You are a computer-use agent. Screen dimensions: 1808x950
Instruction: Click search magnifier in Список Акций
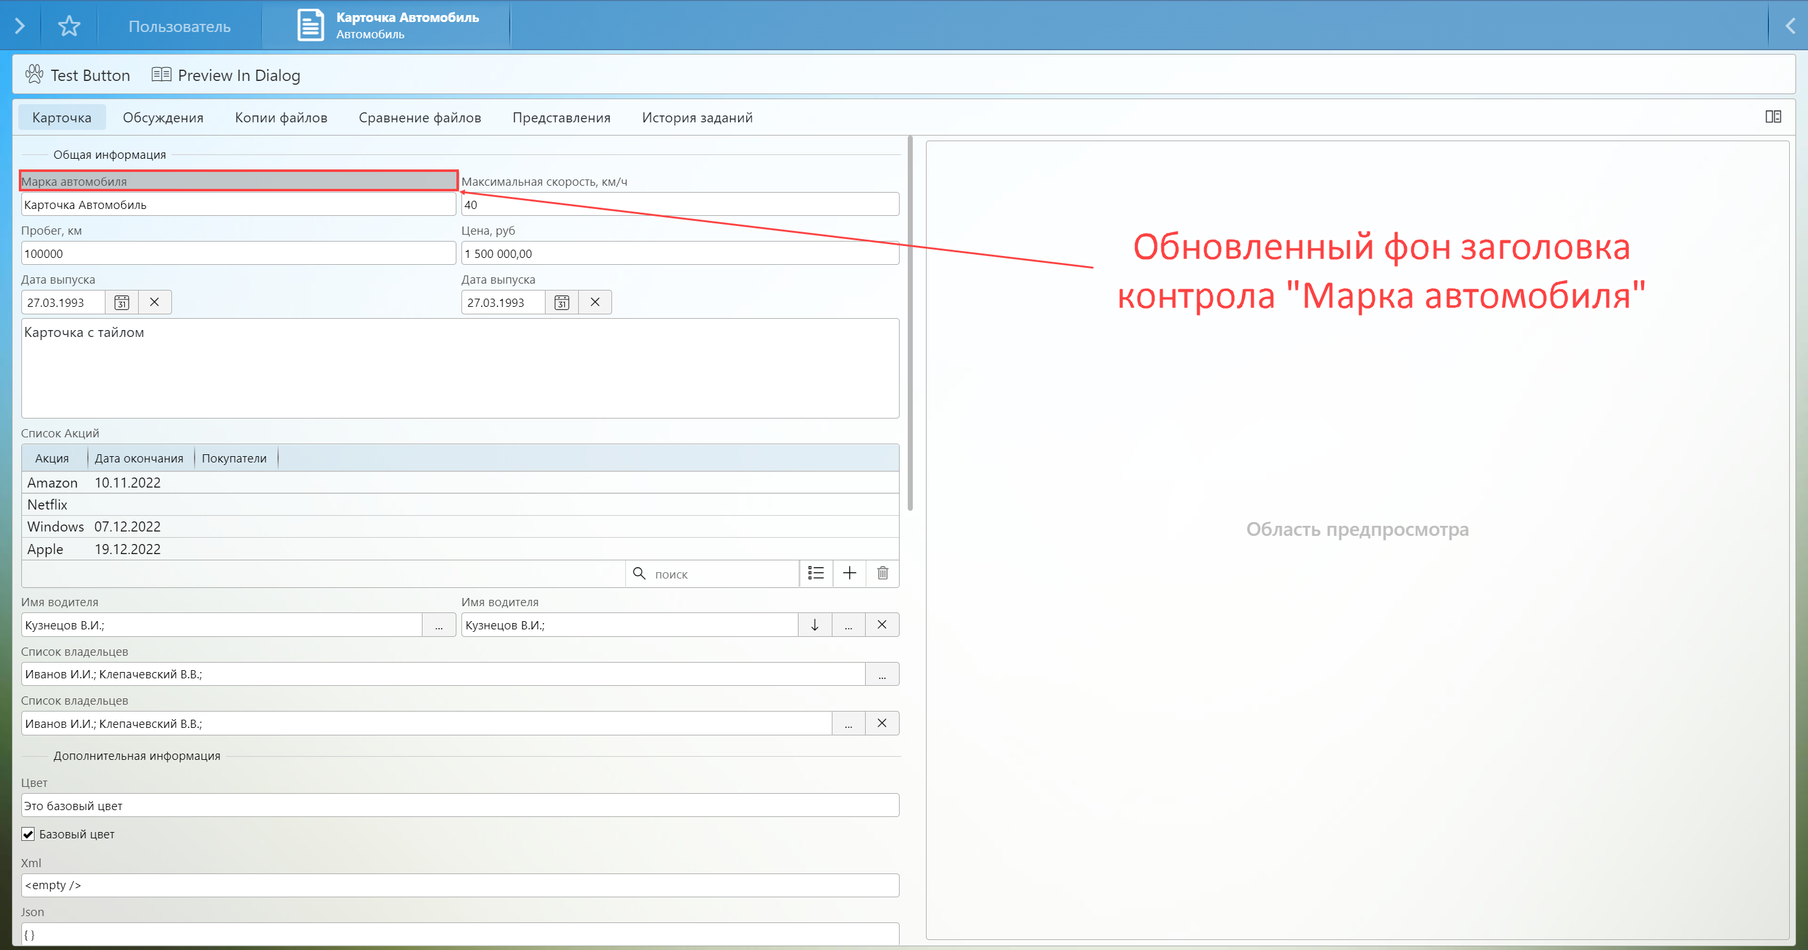[x=638, y=574]
